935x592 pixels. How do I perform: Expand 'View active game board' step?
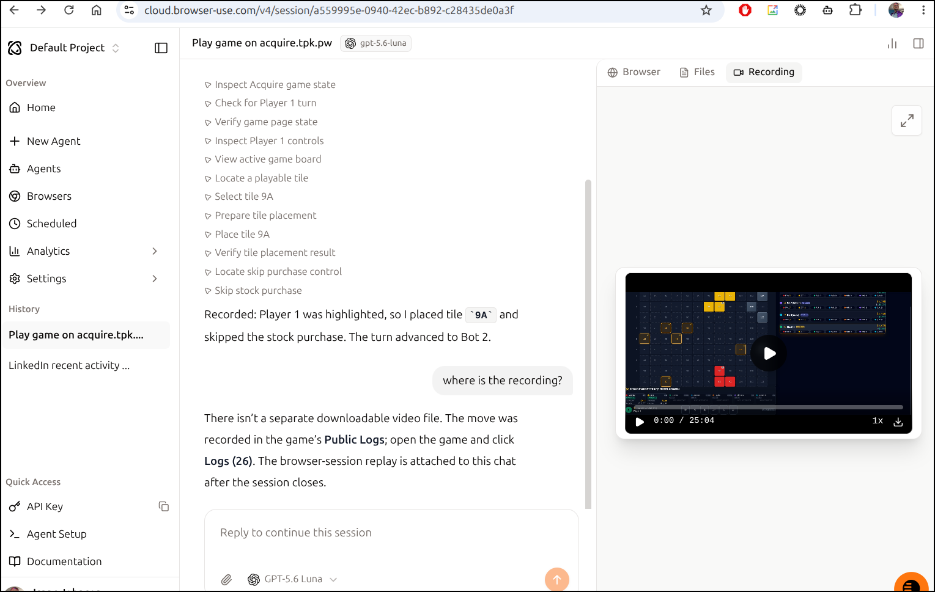263,159
